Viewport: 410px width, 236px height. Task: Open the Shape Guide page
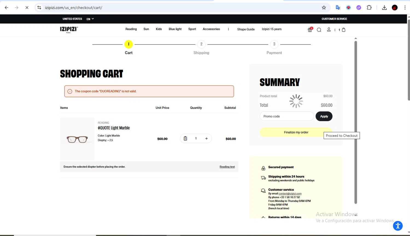coord(246,29)
